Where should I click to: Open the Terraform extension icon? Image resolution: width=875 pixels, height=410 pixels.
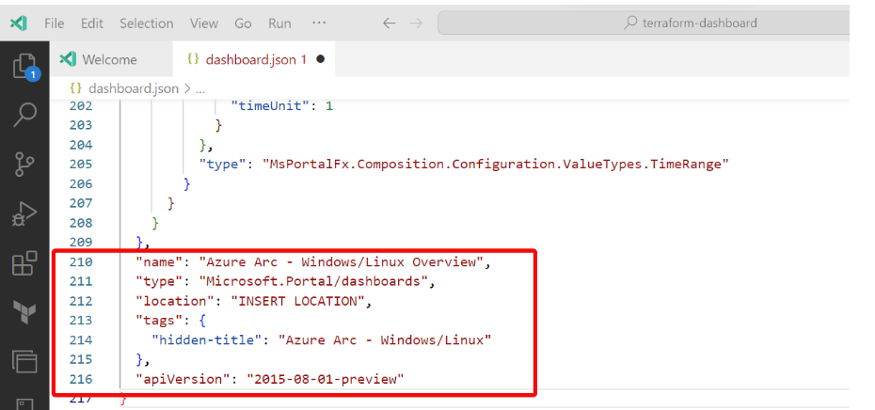coord(24,312)
